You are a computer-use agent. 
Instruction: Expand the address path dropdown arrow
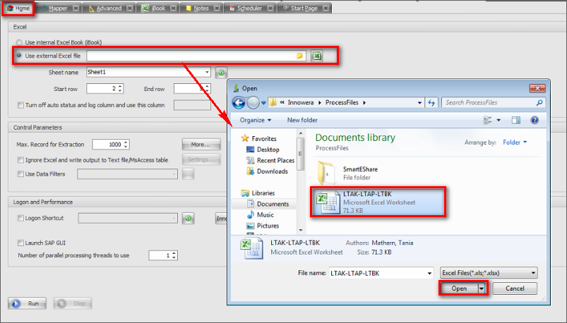coord(419,102)
